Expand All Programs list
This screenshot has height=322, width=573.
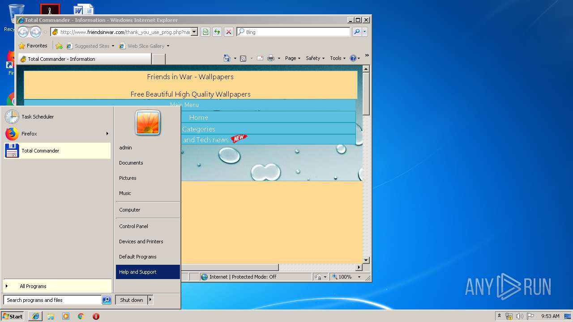tap(57, 286)
